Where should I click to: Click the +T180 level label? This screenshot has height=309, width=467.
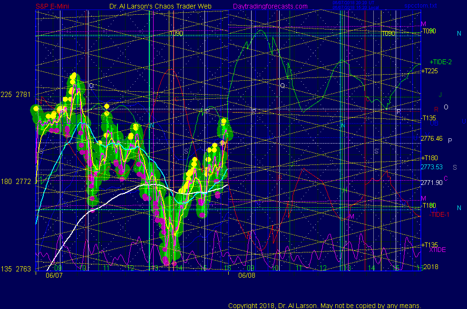coord(429,158)
